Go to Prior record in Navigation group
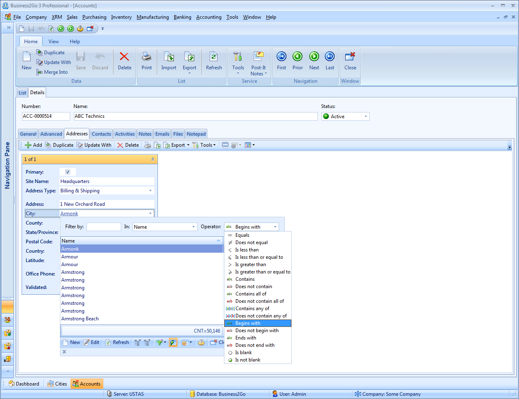Viewport: 519px width, 399px height. tap(298, 56)
